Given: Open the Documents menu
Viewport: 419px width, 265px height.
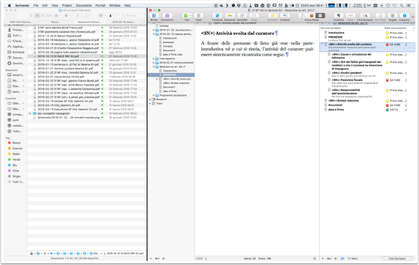Looking at the screenshot, I should [83, 5].
